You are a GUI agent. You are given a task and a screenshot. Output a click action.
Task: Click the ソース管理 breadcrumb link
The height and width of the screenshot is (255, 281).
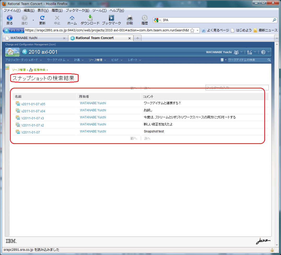pyautogui.click(x=19, y=70)
